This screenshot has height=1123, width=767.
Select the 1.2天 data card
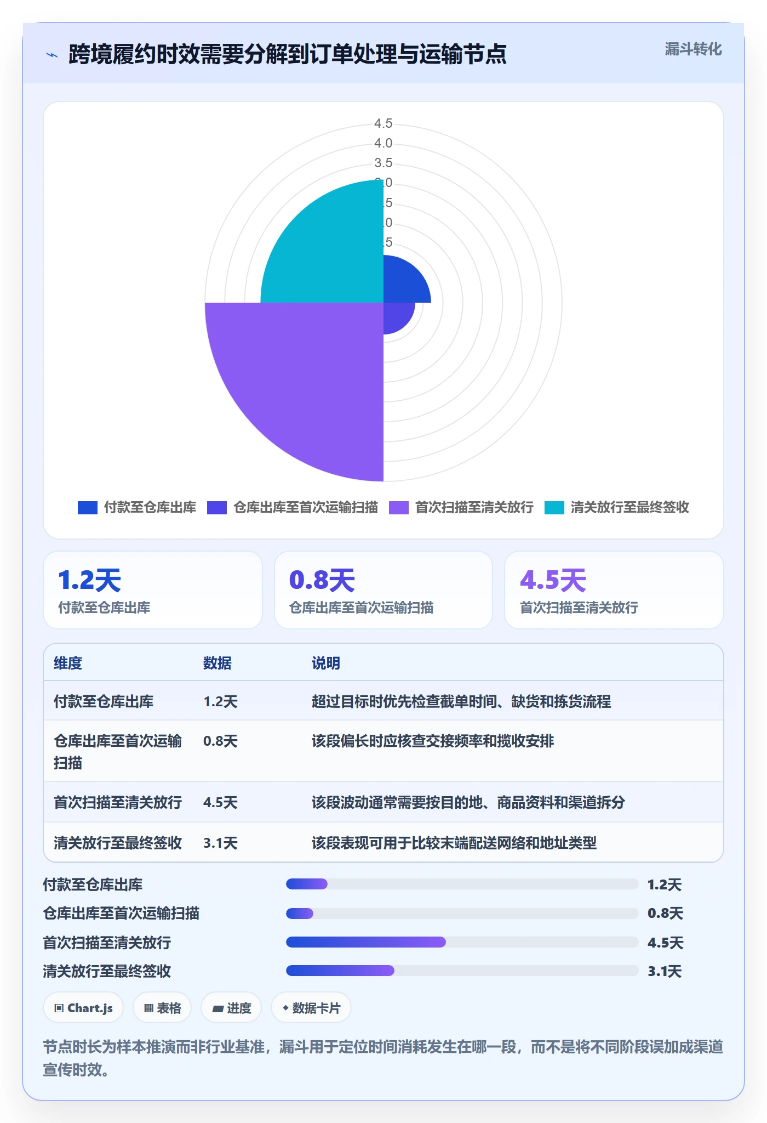[x=153, y=590]
